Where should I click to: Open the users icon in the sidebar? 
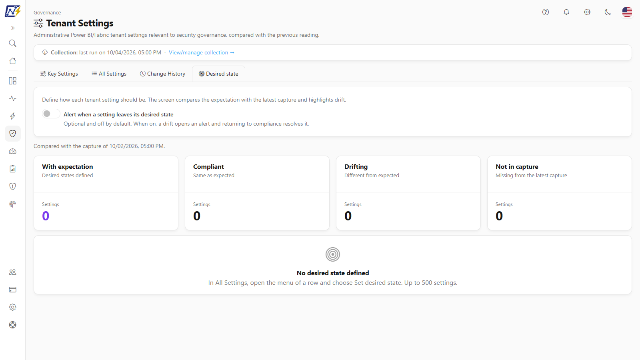pyautogui.click(x=13, y=272)
